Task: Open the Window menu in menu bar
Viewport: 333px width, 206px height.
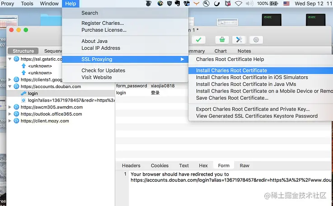Action: [x=49, y=4]
